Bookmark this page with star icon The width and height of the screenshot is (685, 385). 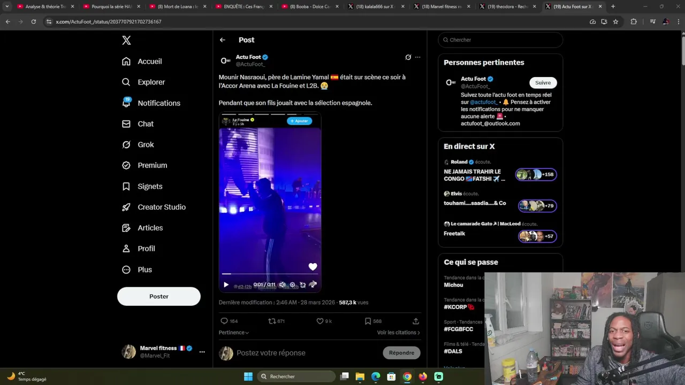615,22
